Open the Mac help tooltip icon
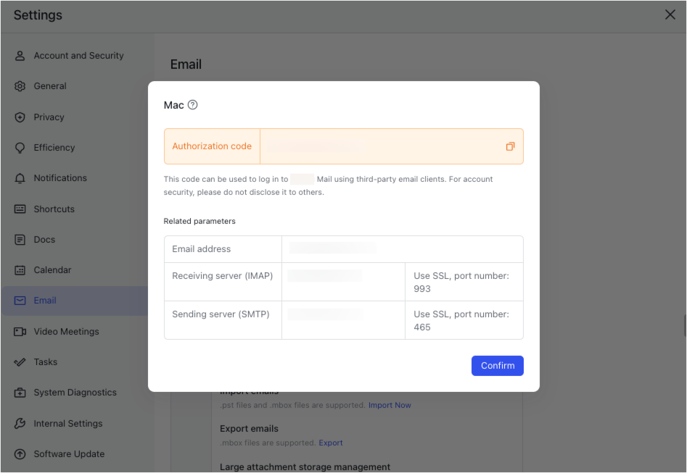Viewport: 687px width, 473px height. 192,104
